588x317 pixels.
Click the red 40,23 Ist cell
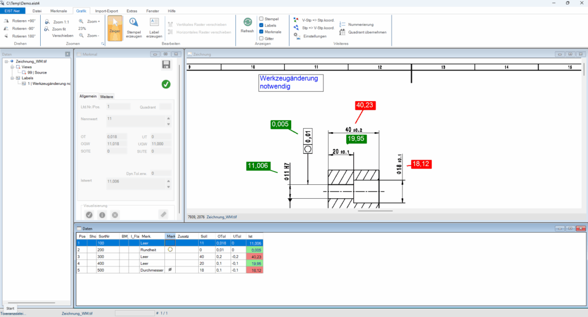[254, 257]
